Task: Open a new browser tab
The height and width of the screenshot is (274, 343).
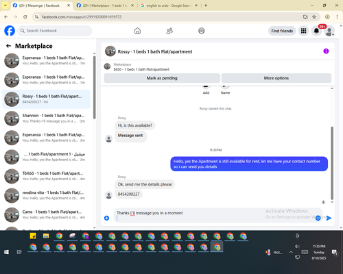Action: [206, 5]
